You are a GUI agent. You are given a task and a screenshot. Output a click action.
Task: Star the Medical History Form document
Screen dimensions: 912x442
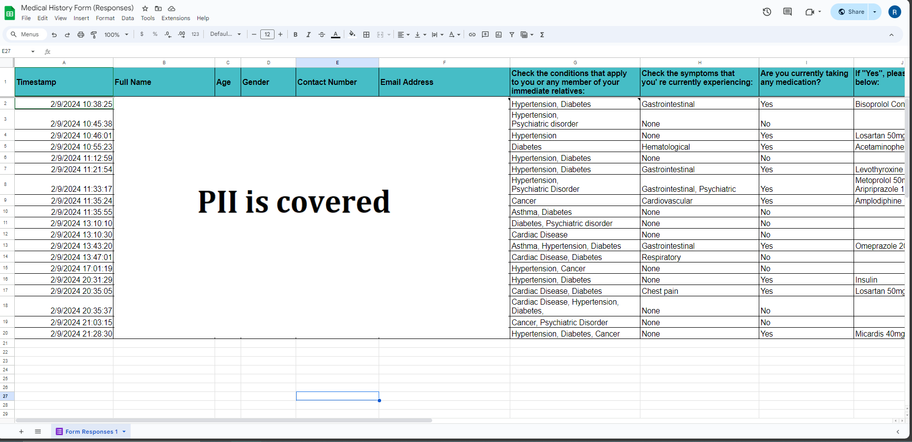(x=145, y=8)
